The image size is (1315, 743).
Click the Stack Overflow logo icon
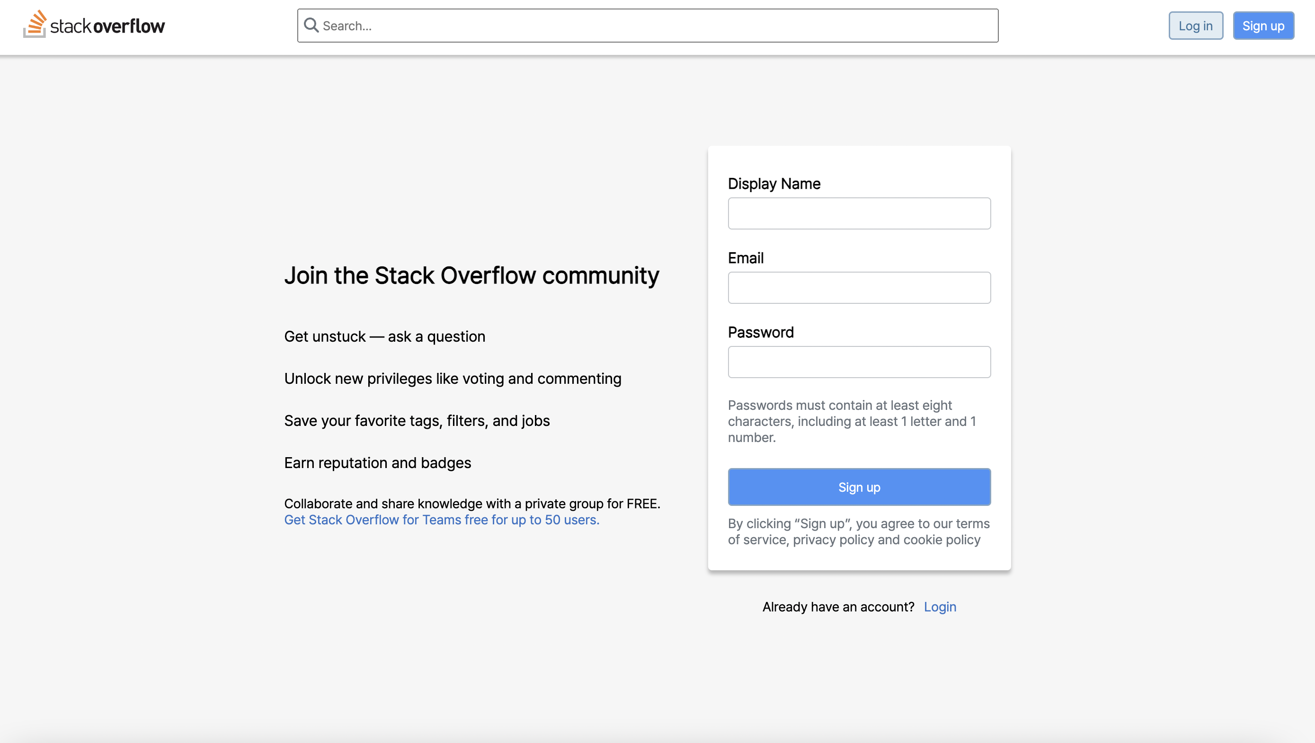coord(35,24)
